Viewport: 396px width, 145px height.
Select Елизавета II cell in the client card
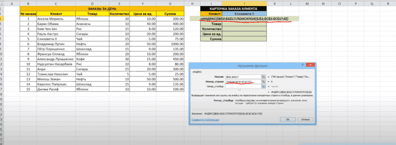[245, 14]
